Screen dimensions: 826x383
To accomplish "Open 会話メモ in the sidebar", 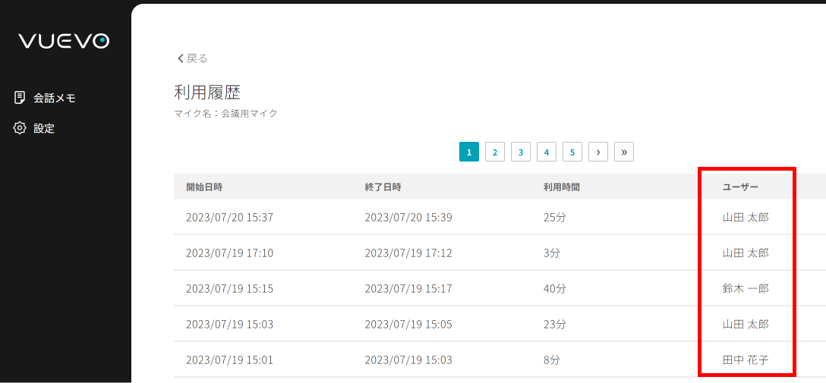I will tap(54, 98).
